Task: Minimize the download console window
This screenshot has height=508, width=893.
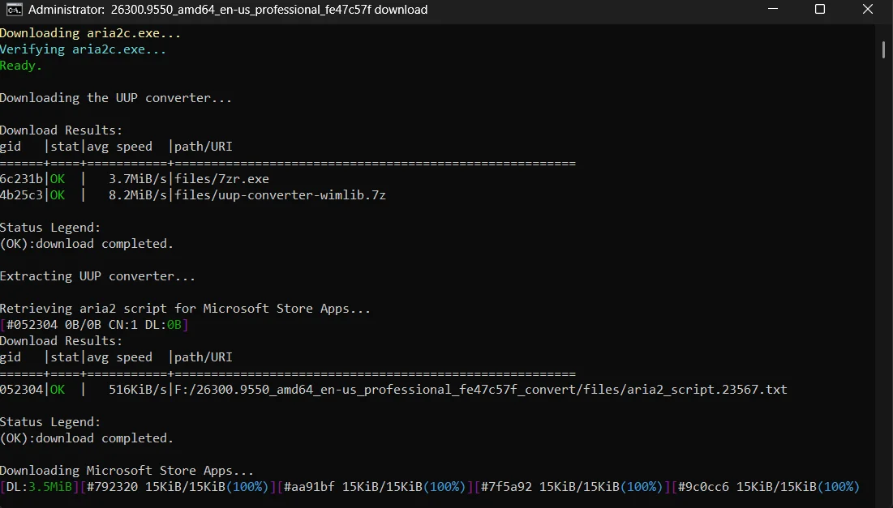Action: (773, 9)
